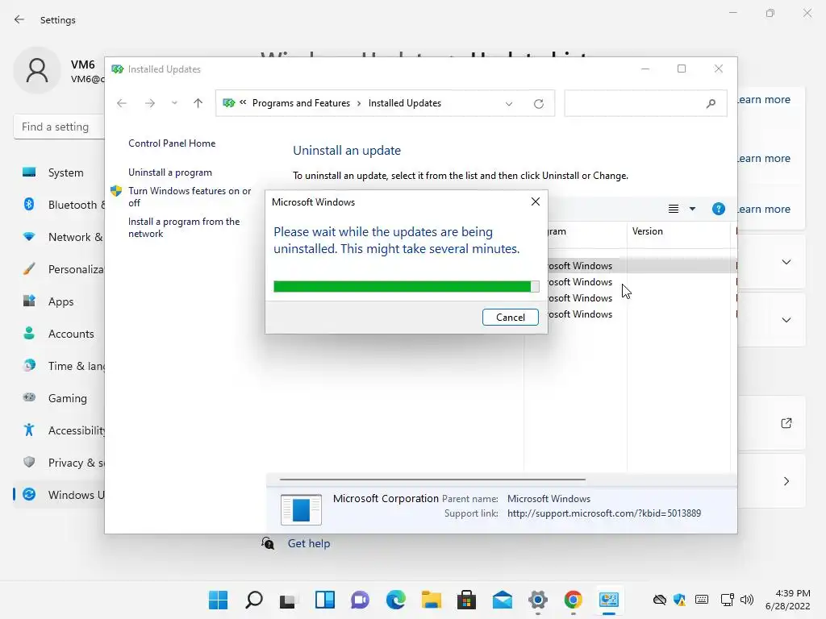The width and height of the screenshot is (826, 619).
Task: Open Mail app from taskbar
Action: (502, 600)
